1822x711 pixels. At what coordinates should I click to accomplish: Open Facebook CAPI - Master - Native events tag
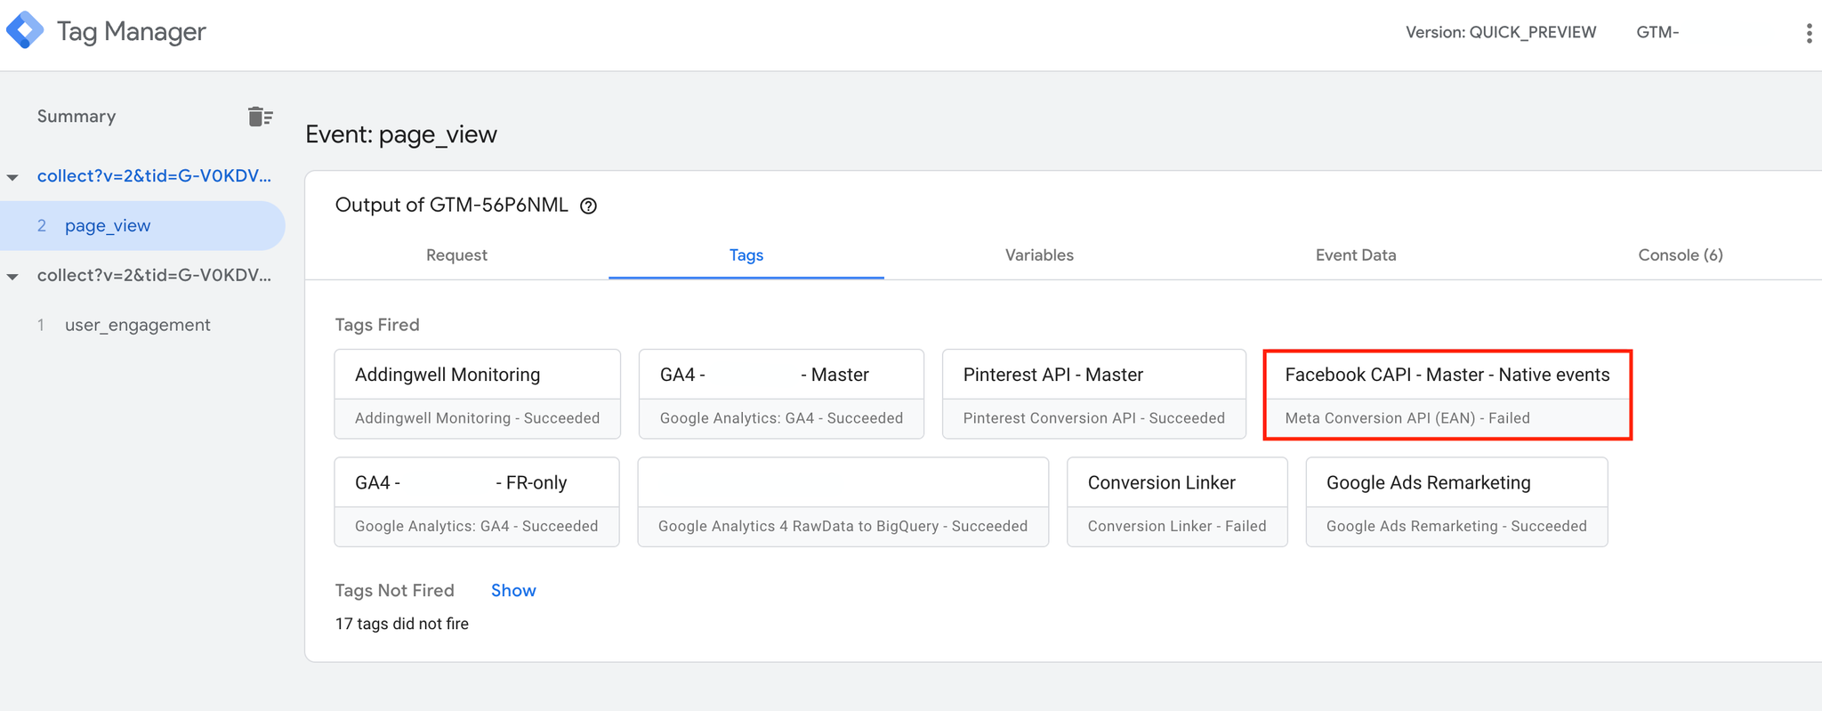(x=1447, y=394)
